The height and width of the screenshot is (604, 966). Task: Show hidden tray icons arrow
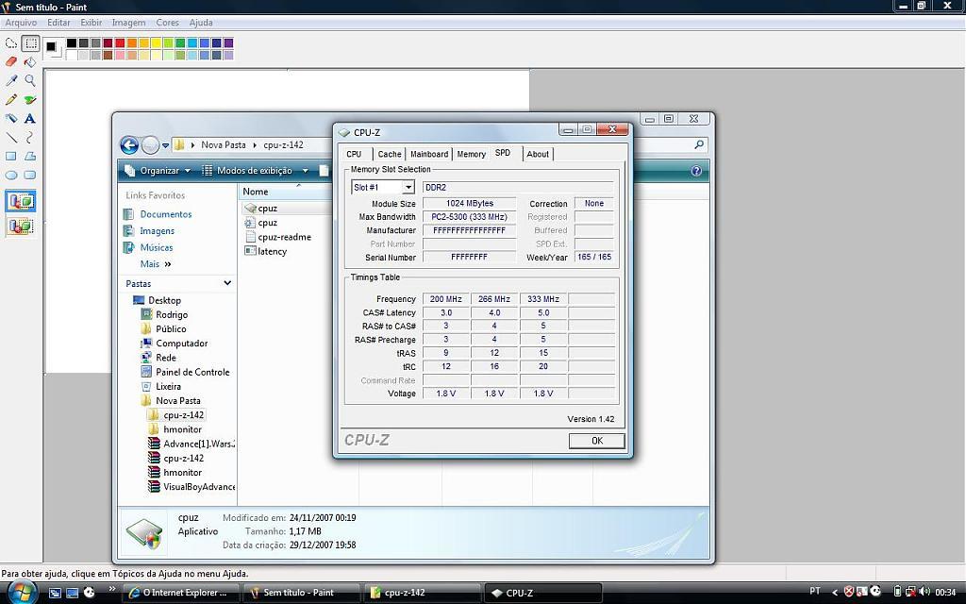point(835,593)
